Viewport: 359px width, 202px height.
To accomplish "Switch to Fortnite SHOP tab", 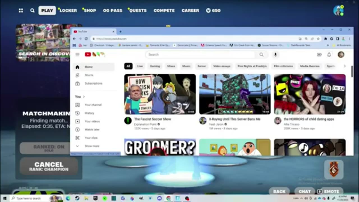I will coord(90,10).
